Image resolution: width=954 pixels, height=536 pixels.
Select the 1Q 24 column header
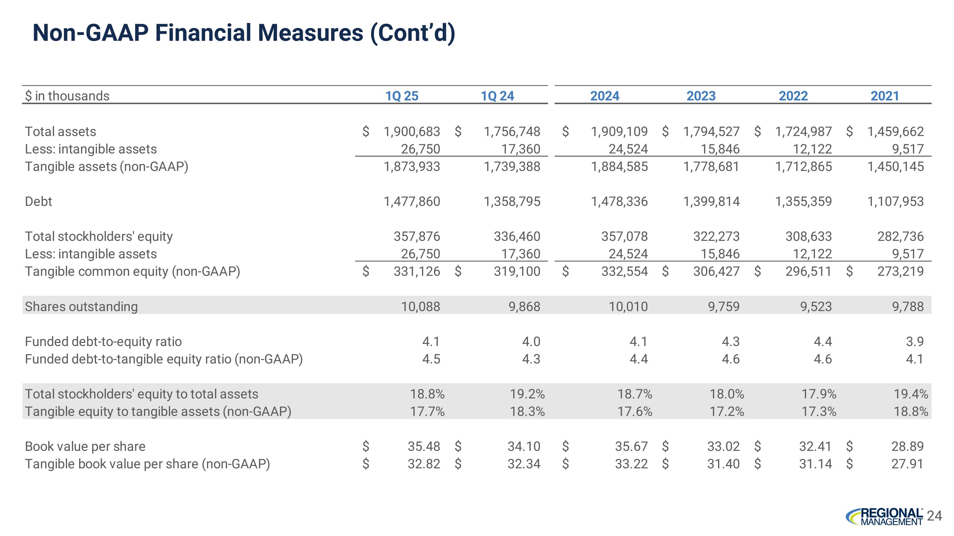(497, 96)
